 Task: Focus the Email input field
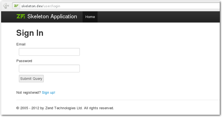coord(49,52)
